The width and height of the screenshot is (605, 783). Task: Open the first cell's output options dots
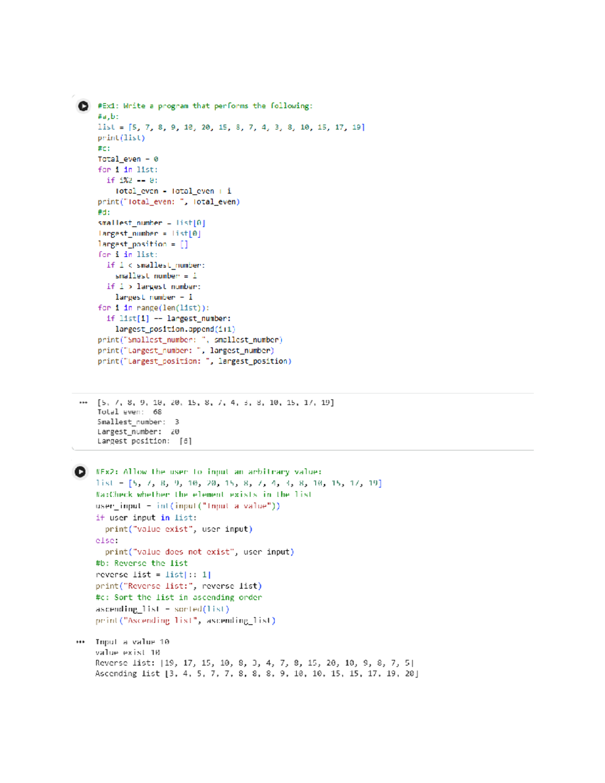pyautogui.click(x=83, y=402)
